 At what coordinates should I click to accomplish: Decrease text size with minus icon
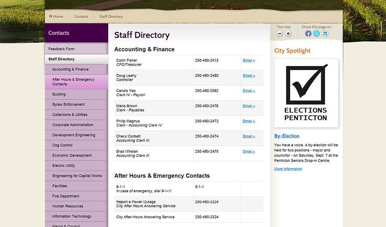pyautogui.click(x=280, y=34)
